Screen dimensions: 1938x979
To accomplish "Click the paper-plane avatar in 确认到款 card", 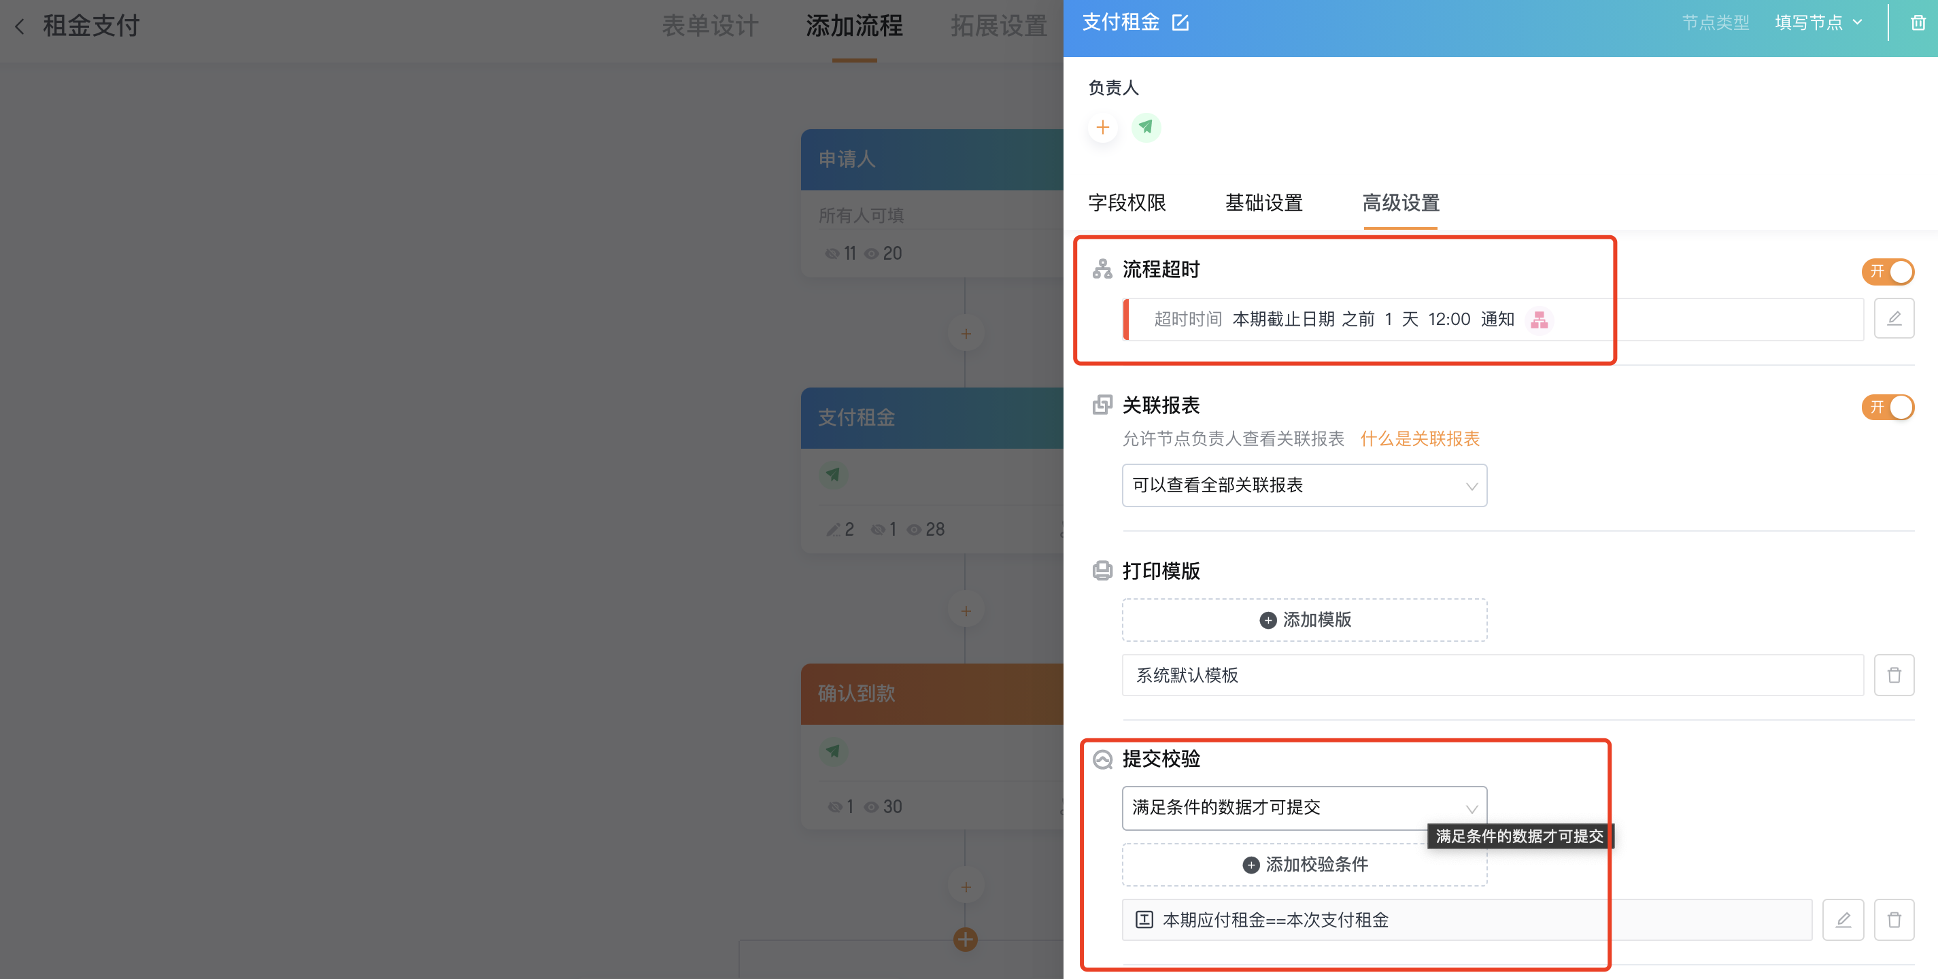I will click(833, 751).
